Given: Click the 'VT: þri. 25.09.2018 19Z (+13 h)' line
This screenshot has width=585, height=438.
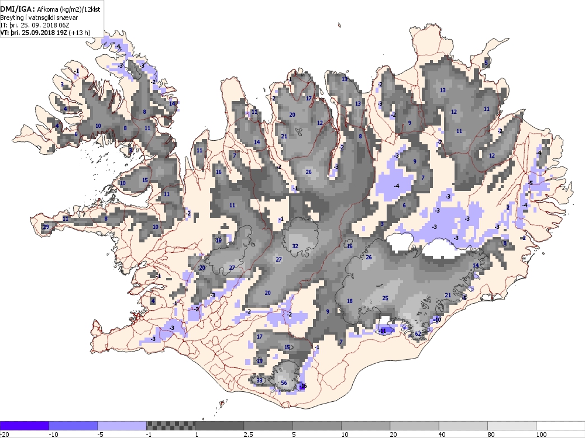Looking at the screenshot, I should click(x=45, y=32).
